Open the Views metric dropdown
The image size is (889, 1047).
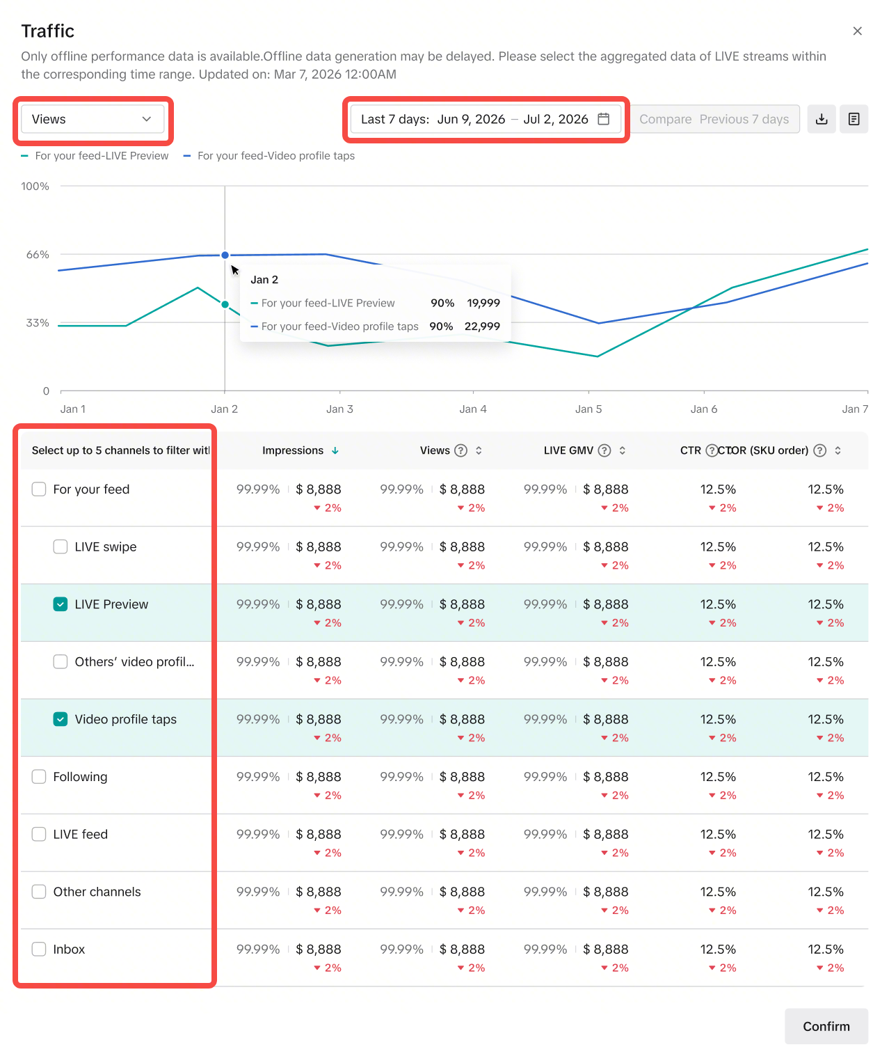pos(92,119)
